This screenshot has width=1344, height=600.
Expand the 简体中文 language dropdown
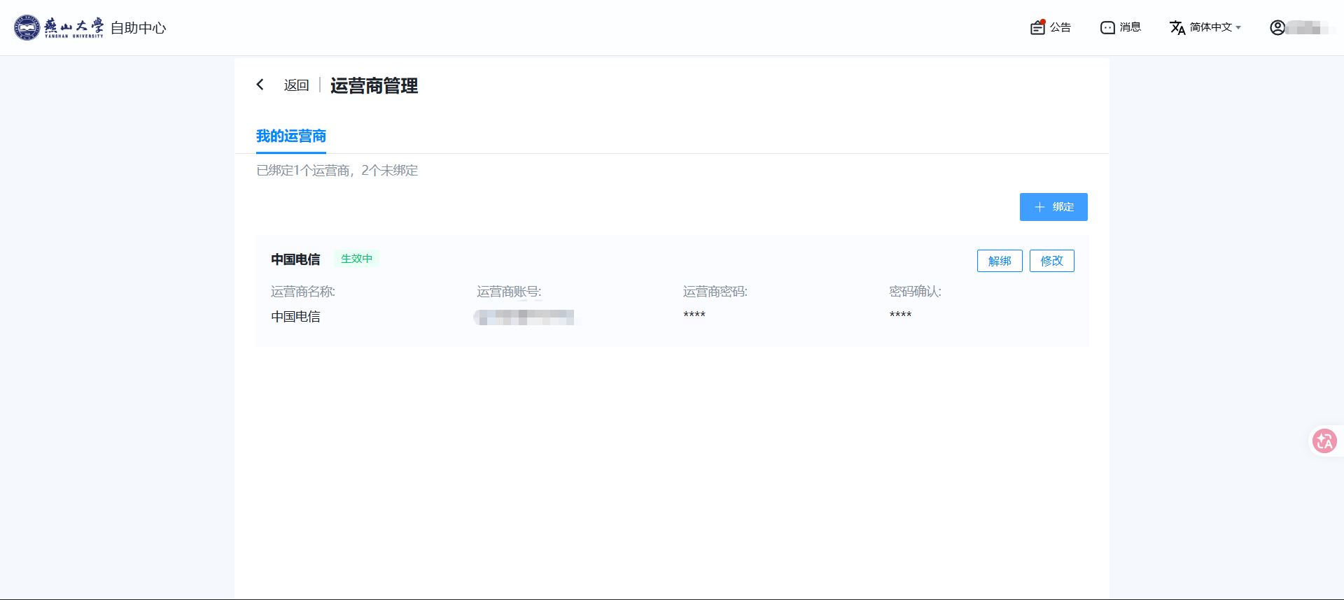pyautogui.click(x=1215, y=27)
